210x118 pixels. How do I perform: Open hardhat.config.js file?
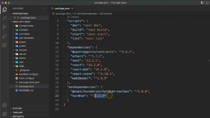[29, 74]
